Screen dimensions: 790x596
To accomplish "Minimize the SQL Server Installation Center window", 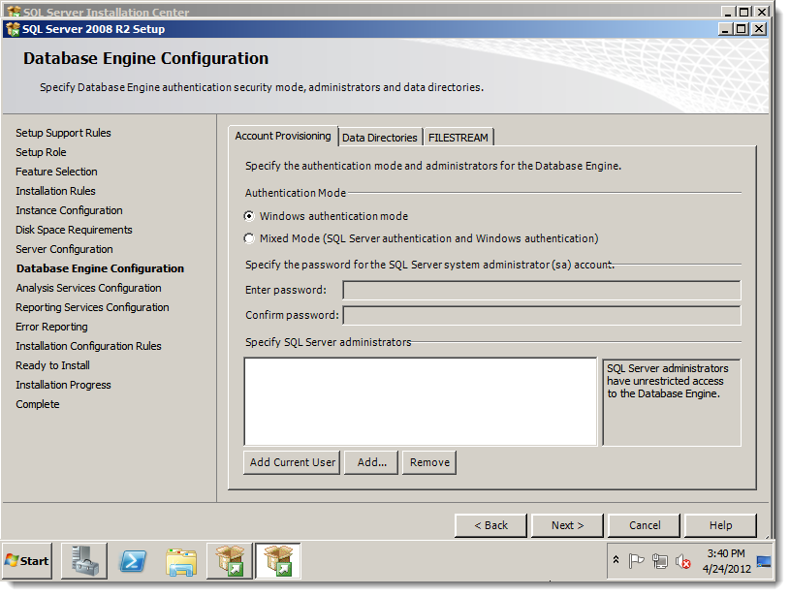I will [729, 11].
